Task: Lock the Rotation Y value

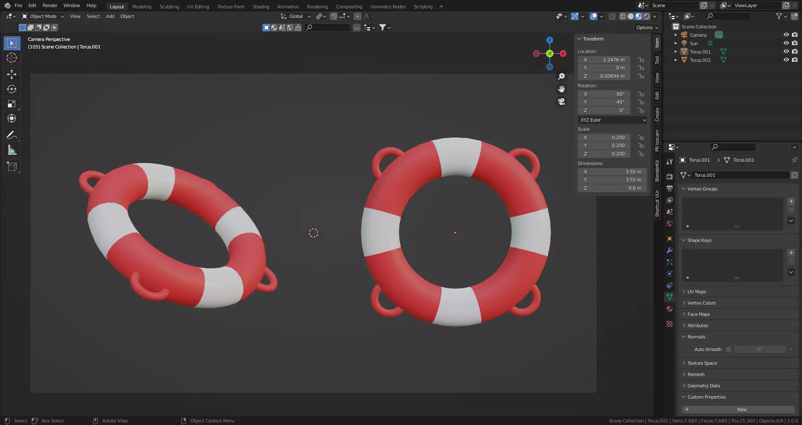Action: tap(641, 102)
